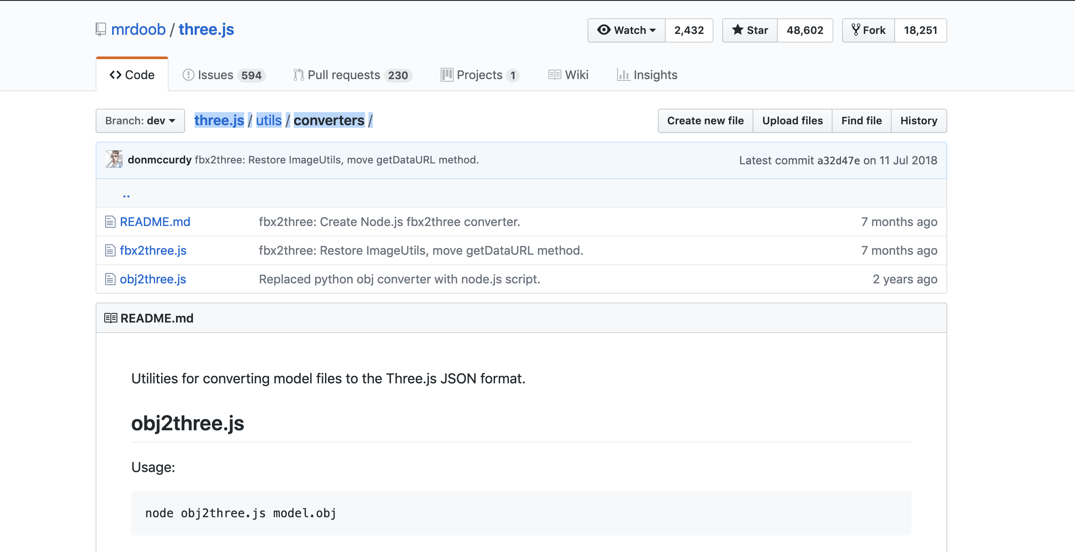Click the caret arrow on the Branch button
This screenshot has width=1075, height=552.
(x=172, y=121)
